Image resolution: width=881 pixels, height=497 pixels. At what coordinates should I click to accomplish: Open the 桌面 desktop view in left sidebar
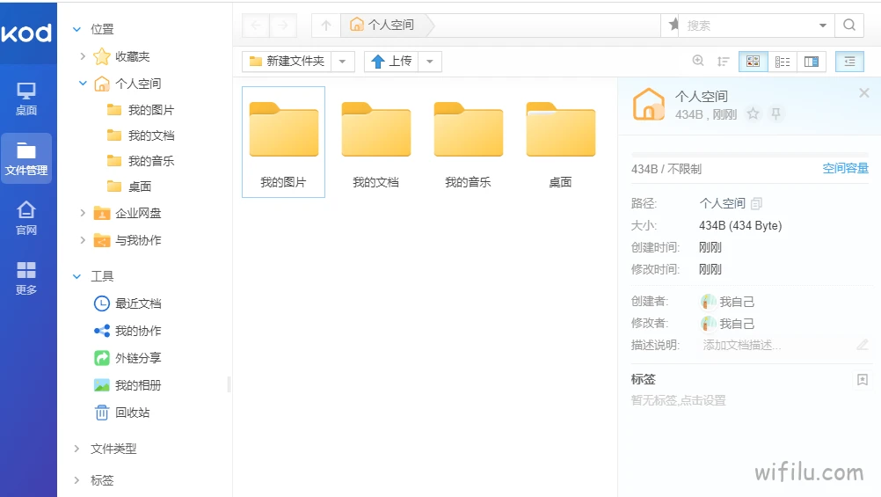26,99
